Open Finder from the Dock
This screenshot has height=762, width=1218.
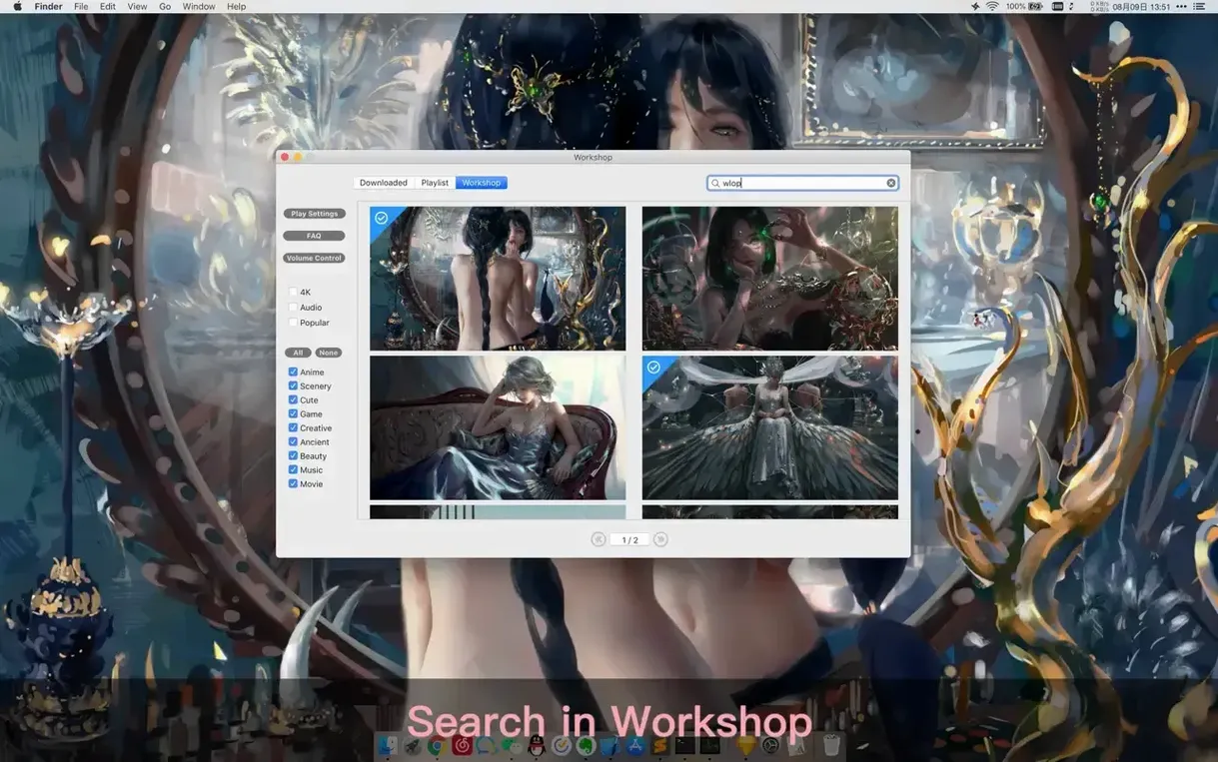[x=388, y=746]
